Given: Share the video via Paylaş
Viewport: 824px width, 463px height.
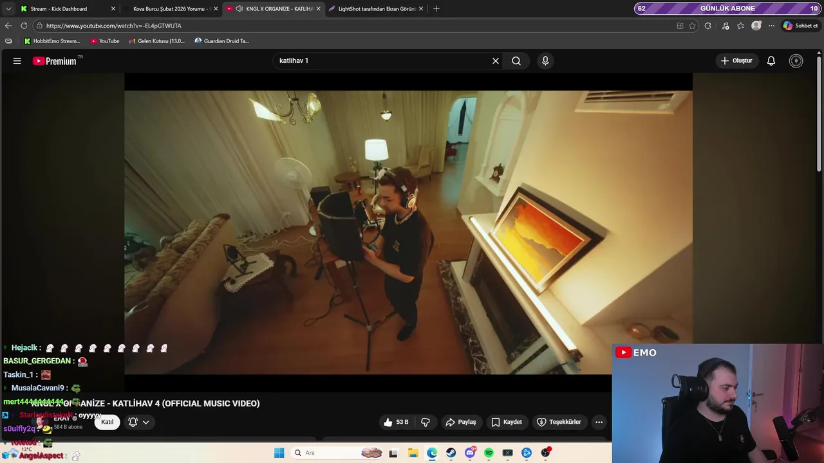Looking at the screenshot, I should coord(461,422).
